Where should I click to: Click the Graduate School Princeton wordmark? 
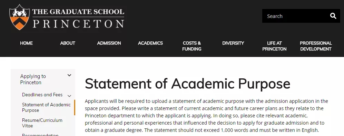click(x=78, y=18)
